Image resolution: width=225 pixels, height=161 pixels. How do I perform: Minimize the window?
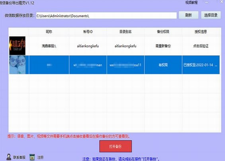click(207, 2)
